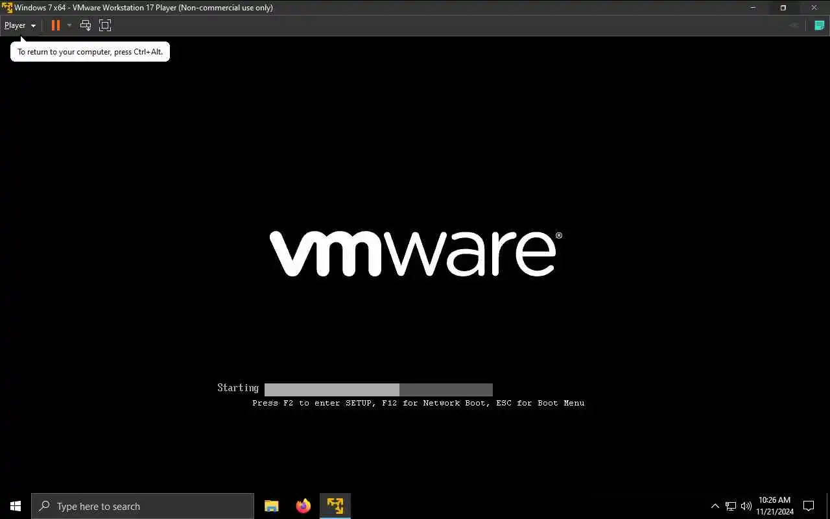Open the Player menu
The height and width of the screenshot is (519, 830).
tap(20, 25)
